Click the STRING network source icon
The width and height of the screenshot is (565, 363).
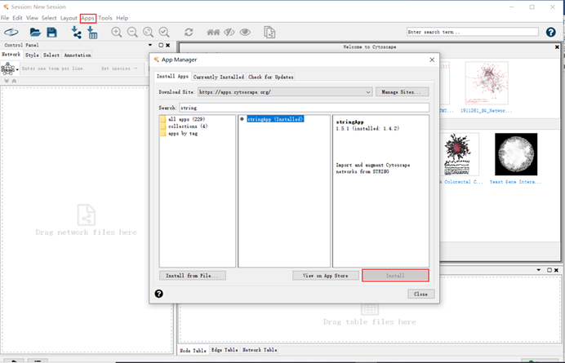pyautogui.click(x=7, y=69)
